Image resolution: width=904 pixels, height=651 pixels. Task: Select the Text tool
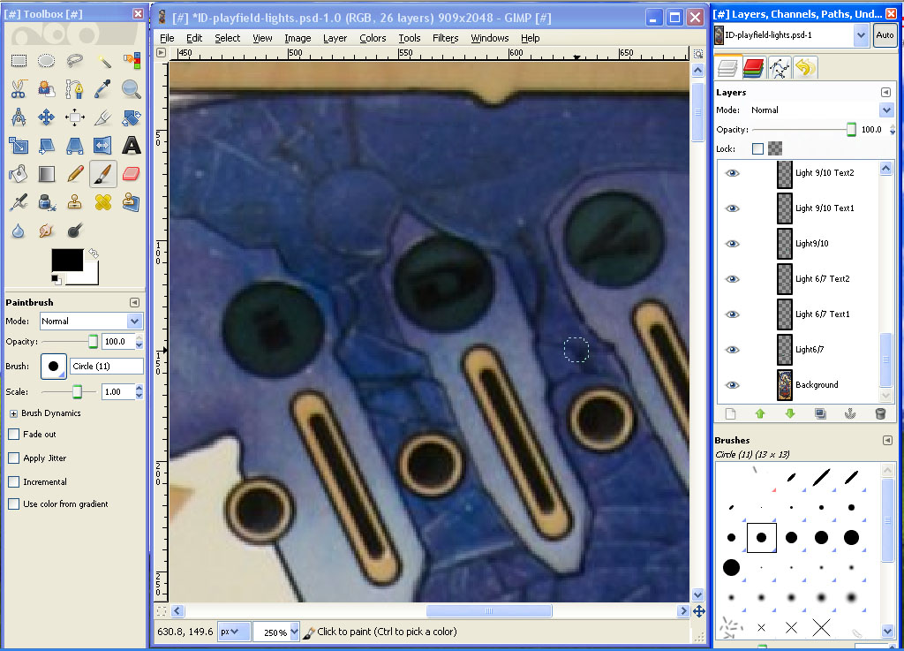[132, 145]
